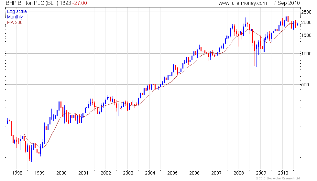Image resolution: width=317 pixels, height=181 pixels.
Task: Click the 2010 year axis label
Action: click(x=283, y=173)
